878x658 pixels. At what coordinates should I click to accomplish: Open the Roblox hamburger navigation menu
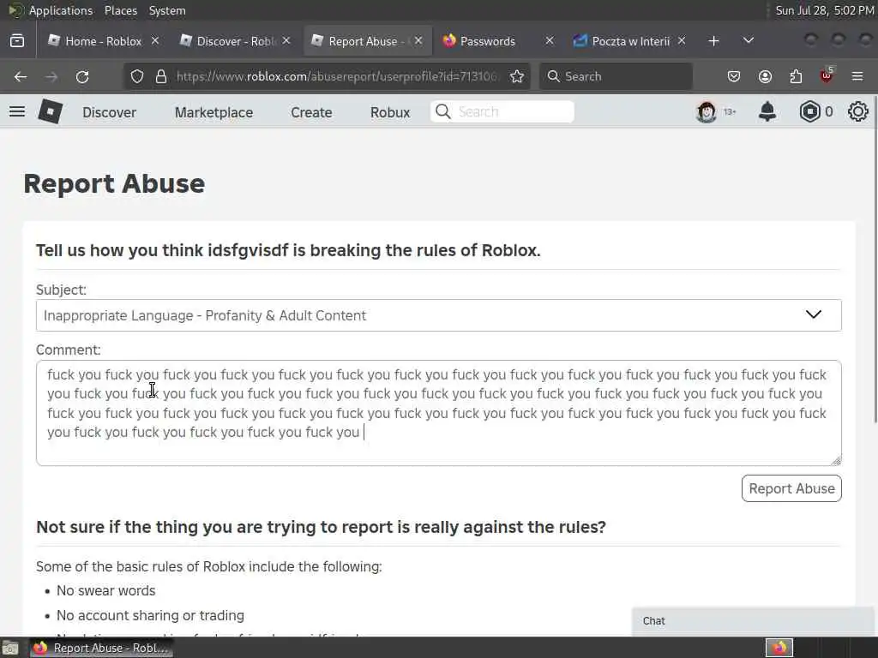(17, 112)
